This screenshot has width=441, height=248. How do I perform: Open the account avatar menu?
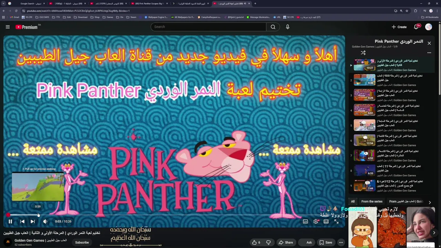click(x=429, y=27)
